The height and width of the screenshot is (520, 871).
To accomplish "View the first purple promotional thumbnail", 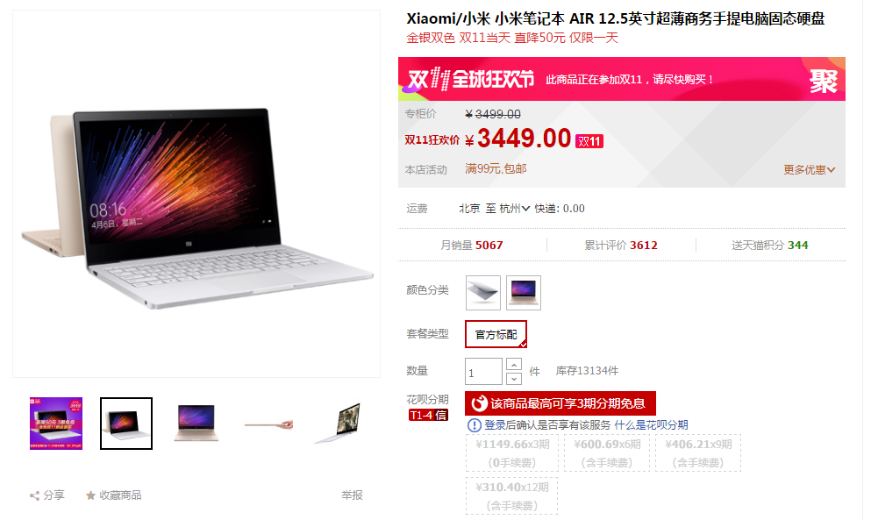I will (56, 424).
